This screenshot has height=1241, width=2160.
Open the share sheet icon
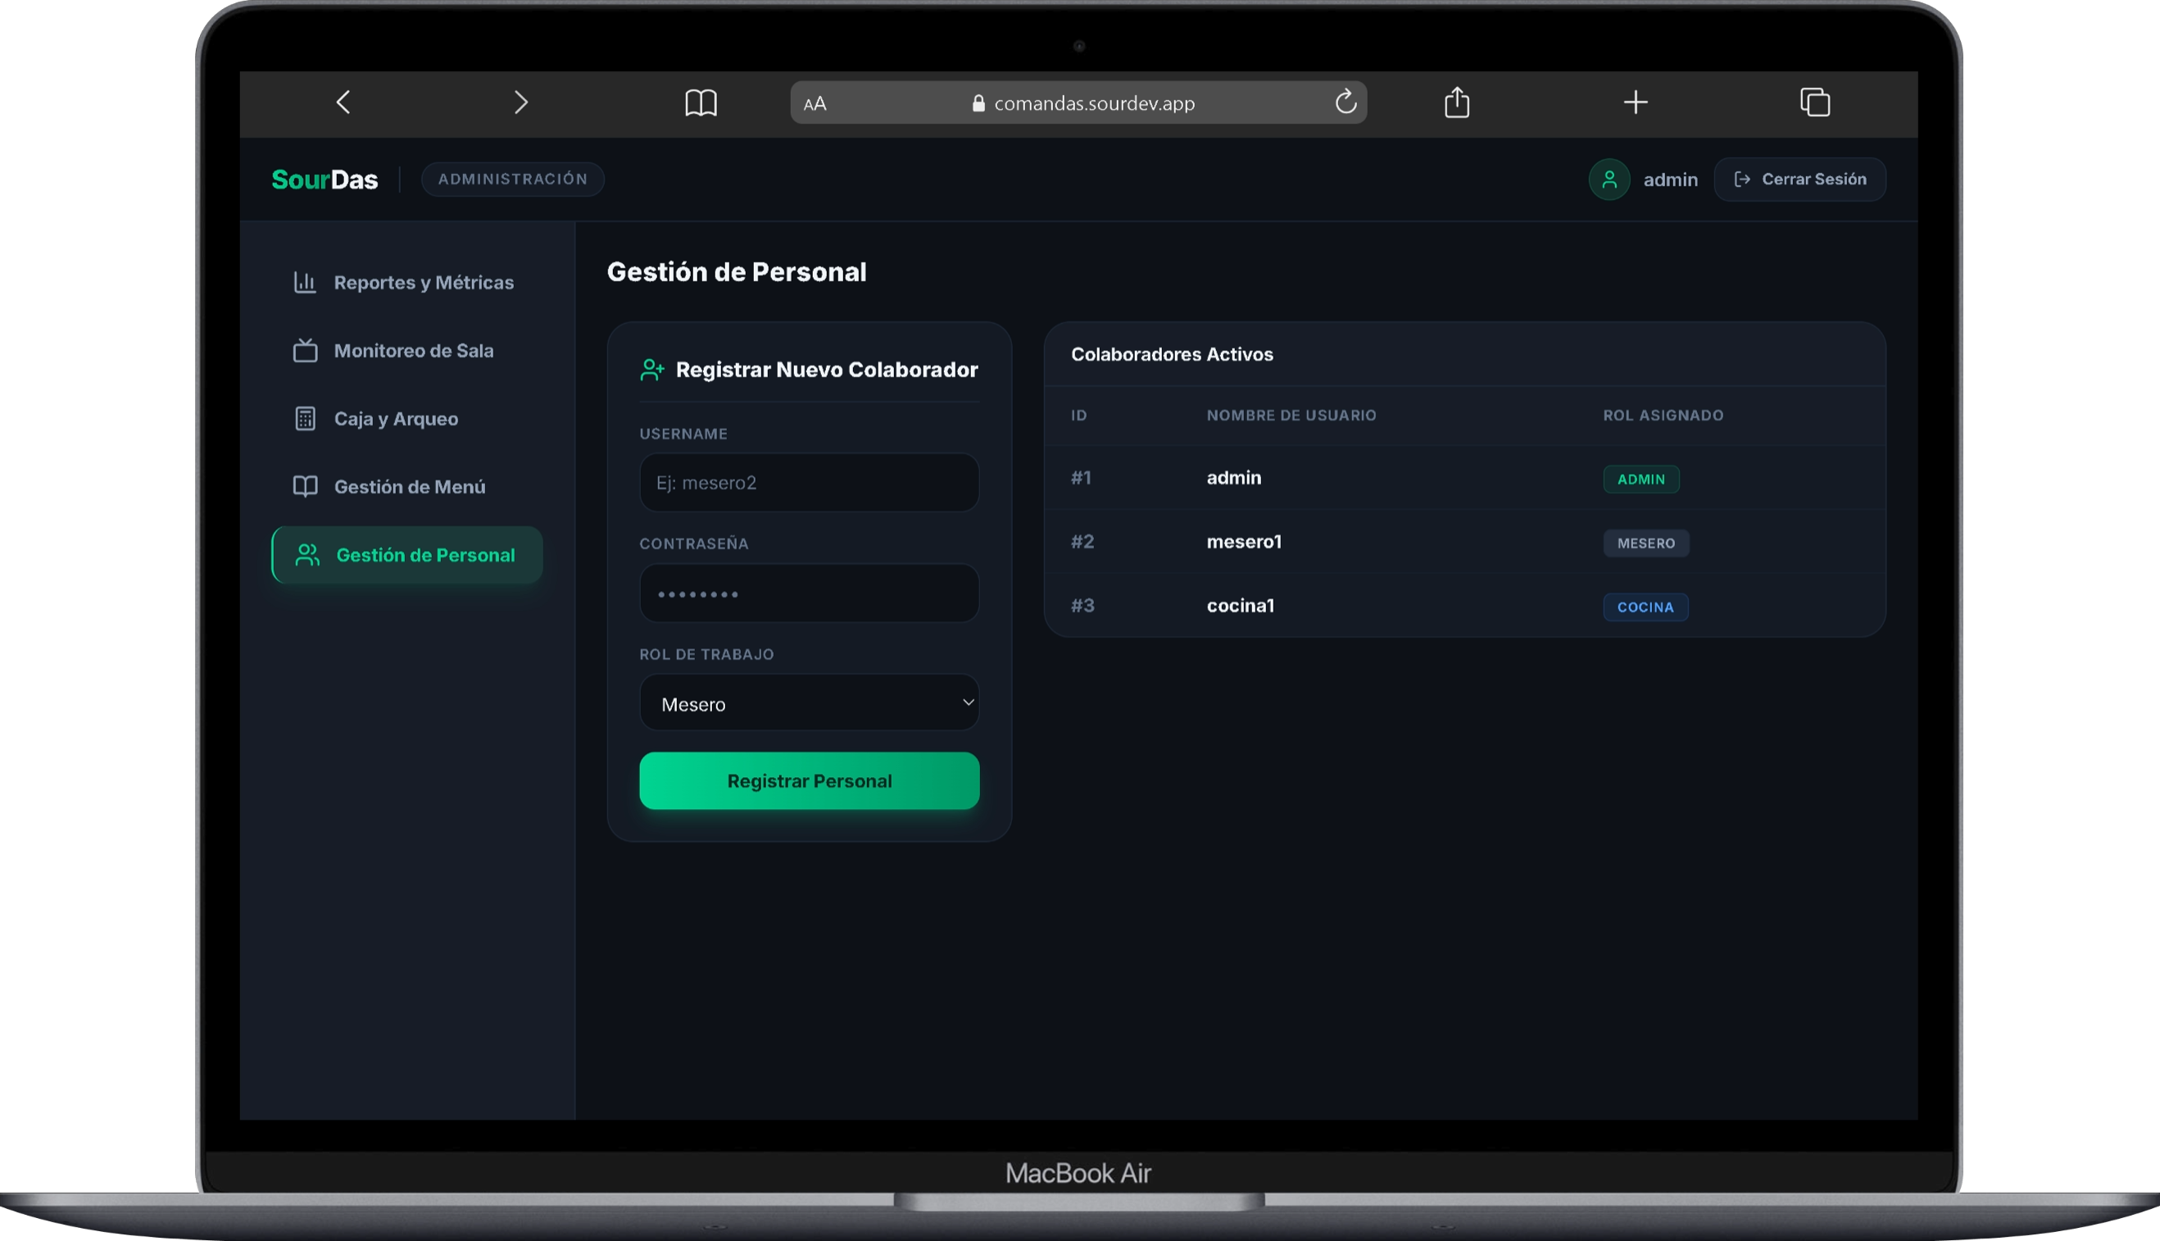1457,102
